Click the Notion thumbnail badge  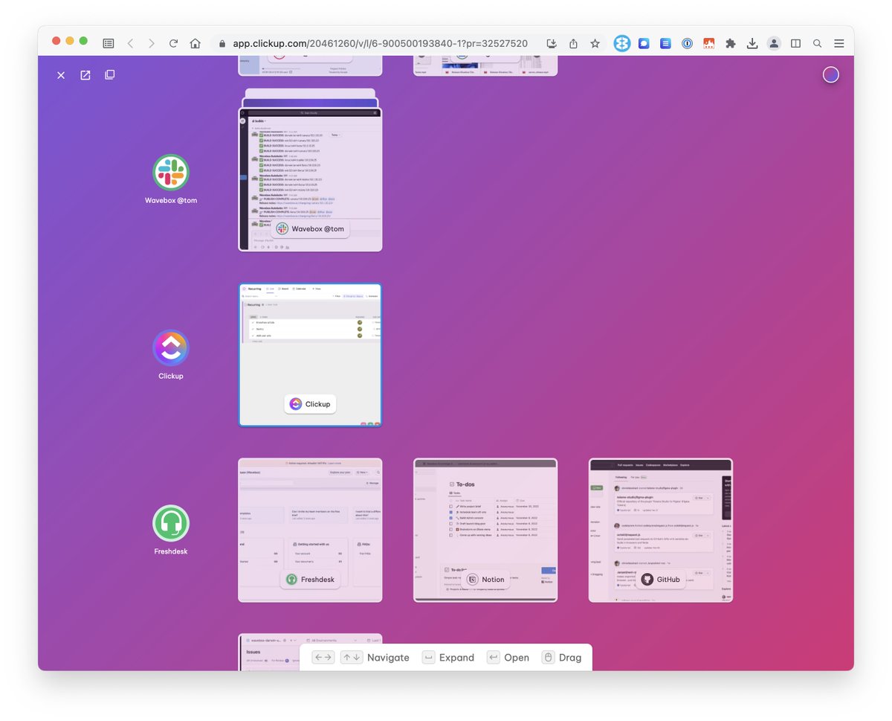point(485,580)
